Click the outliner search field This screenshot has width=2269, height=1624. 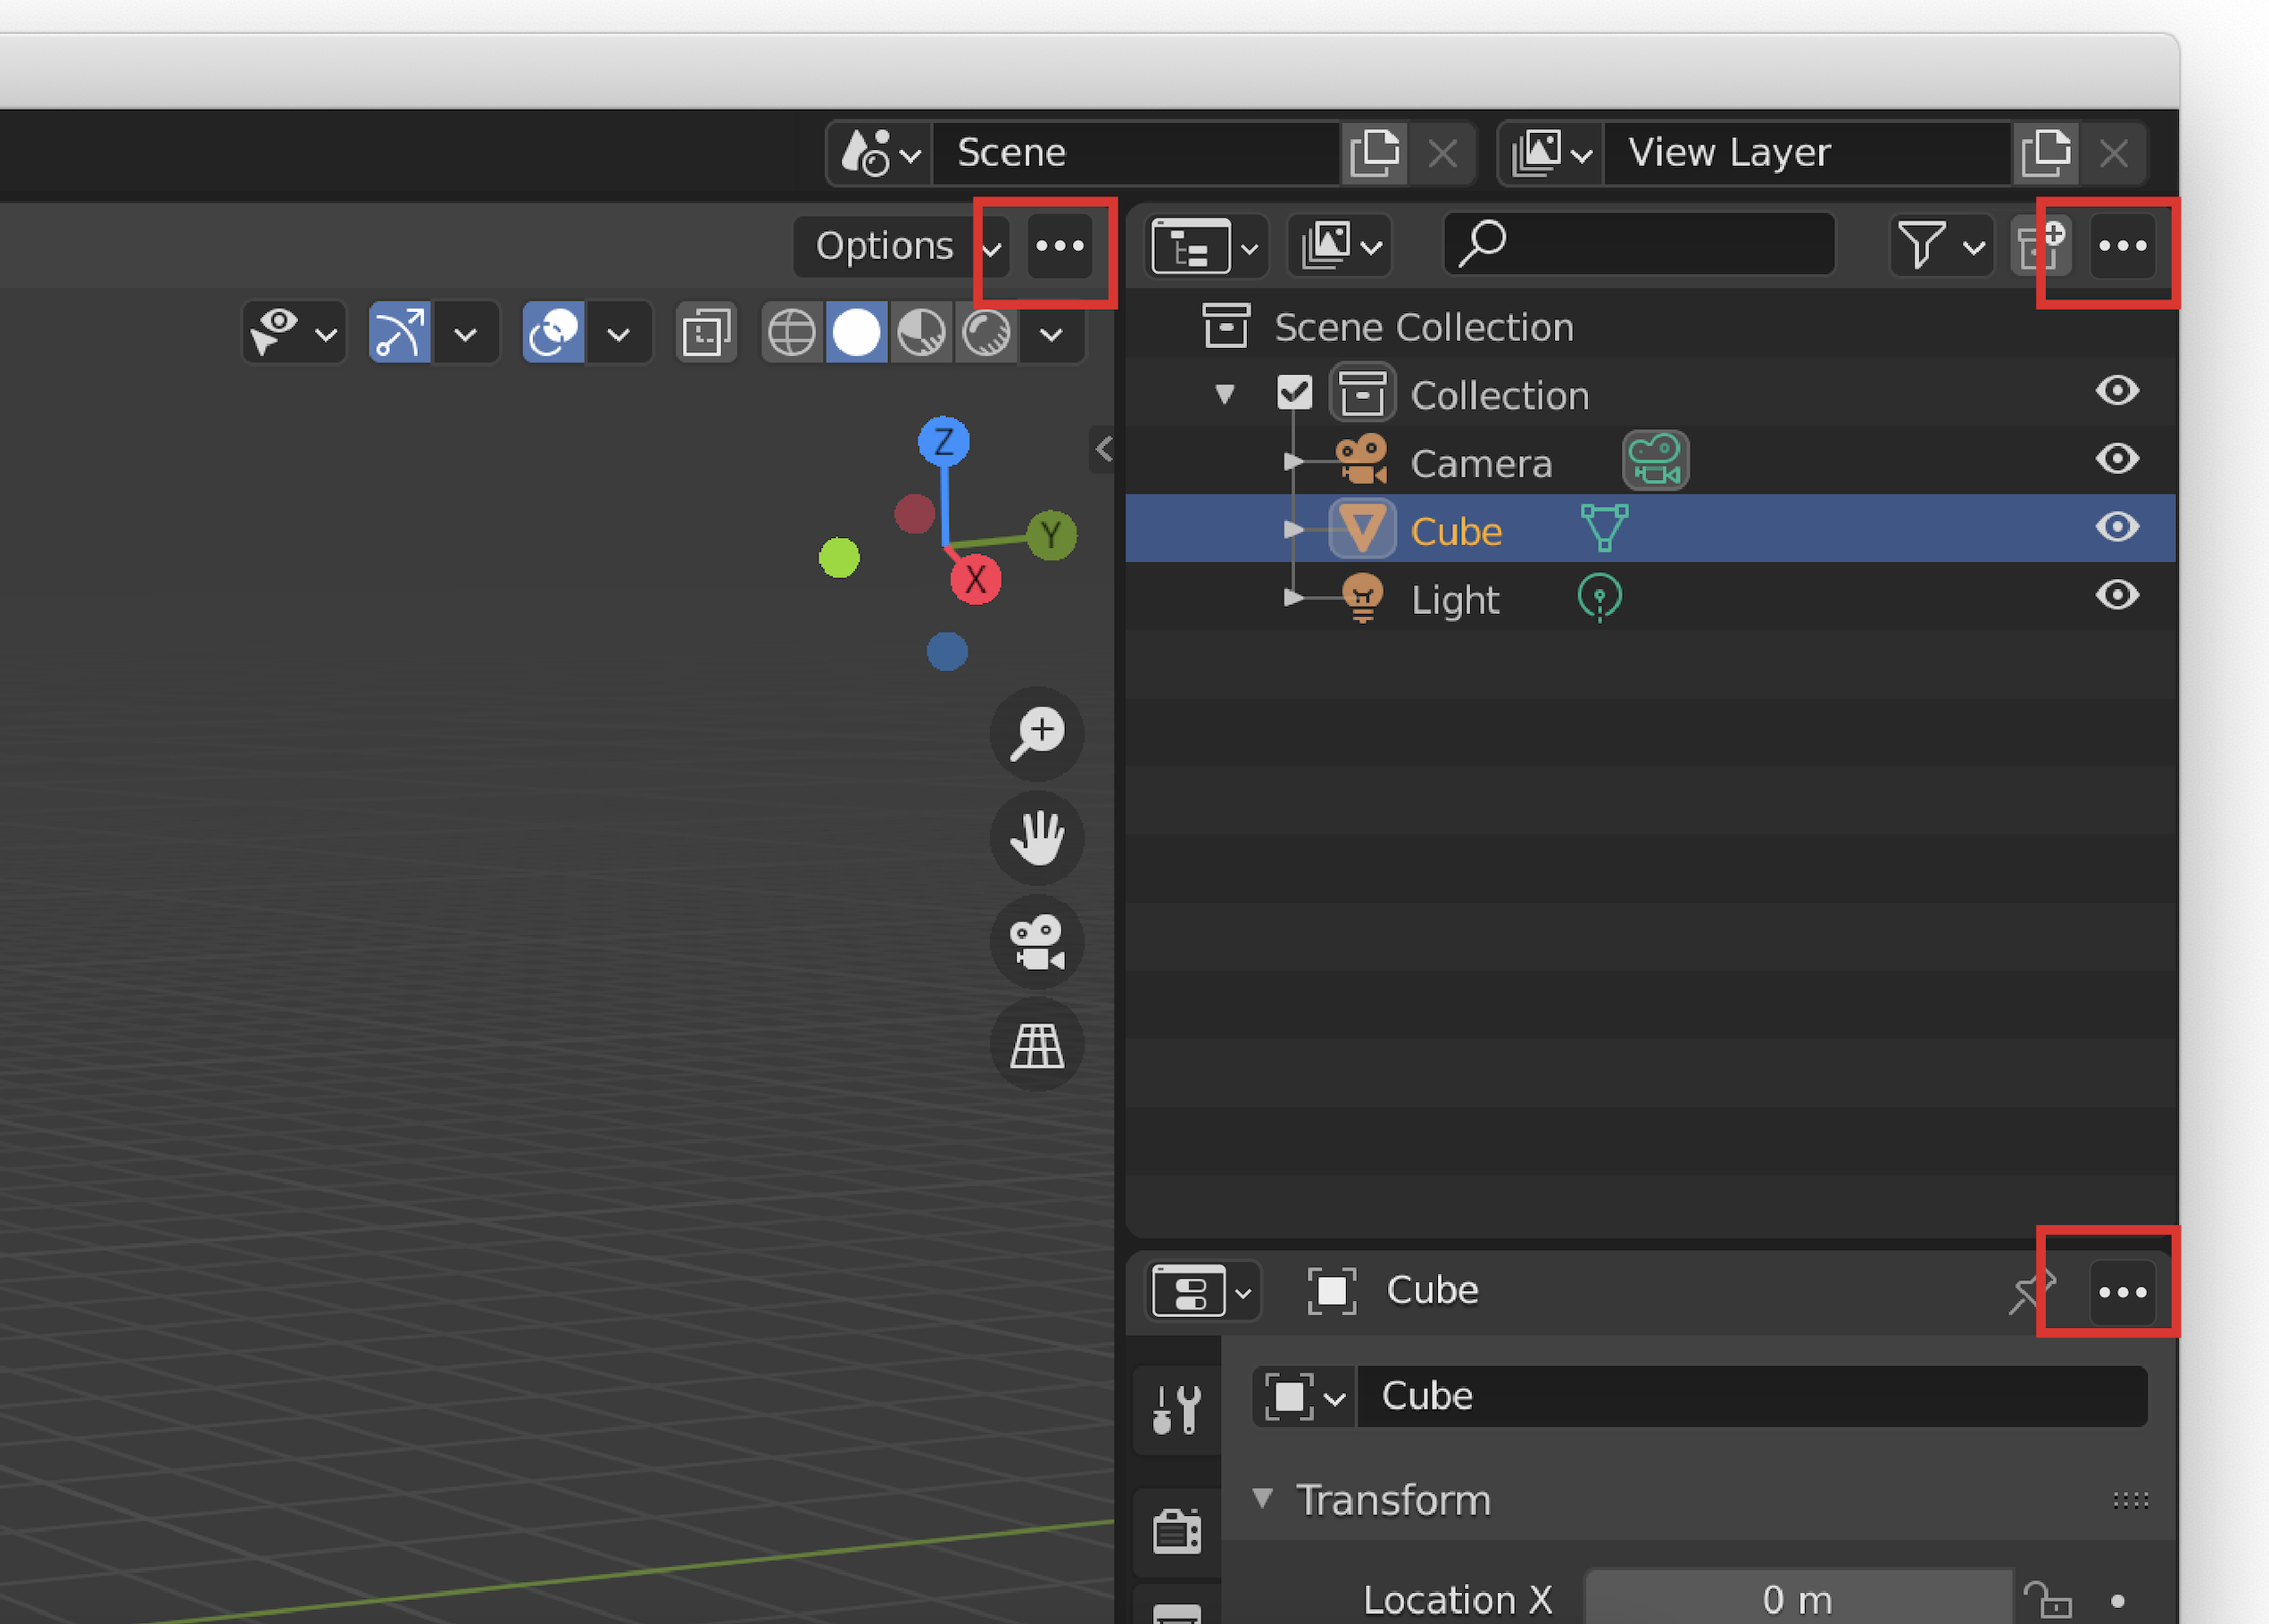pyautogui.click(x=1639, y=244)
